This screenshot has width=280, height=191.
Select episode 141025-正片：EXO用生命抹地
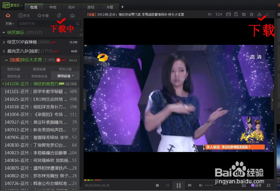click(x=34, y=99)
